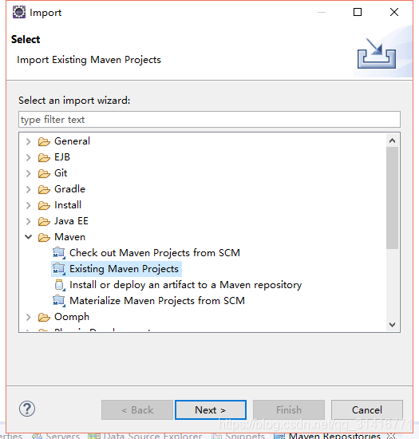This screenshot has width=419, height=439.
Task: Expand the Oomph category
Action: coord(28,317)
